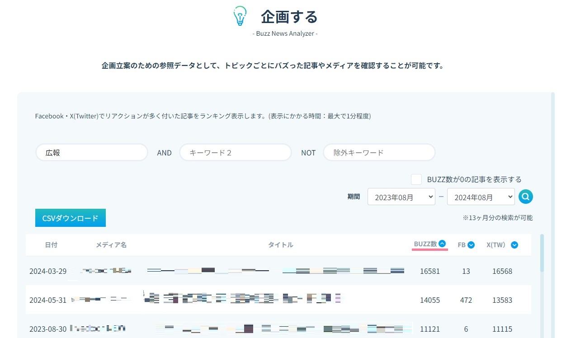Open the start period dropdown showing 2023年08月
The height and width of the screenshot is (338, 566).
click(x=401, y=197)
